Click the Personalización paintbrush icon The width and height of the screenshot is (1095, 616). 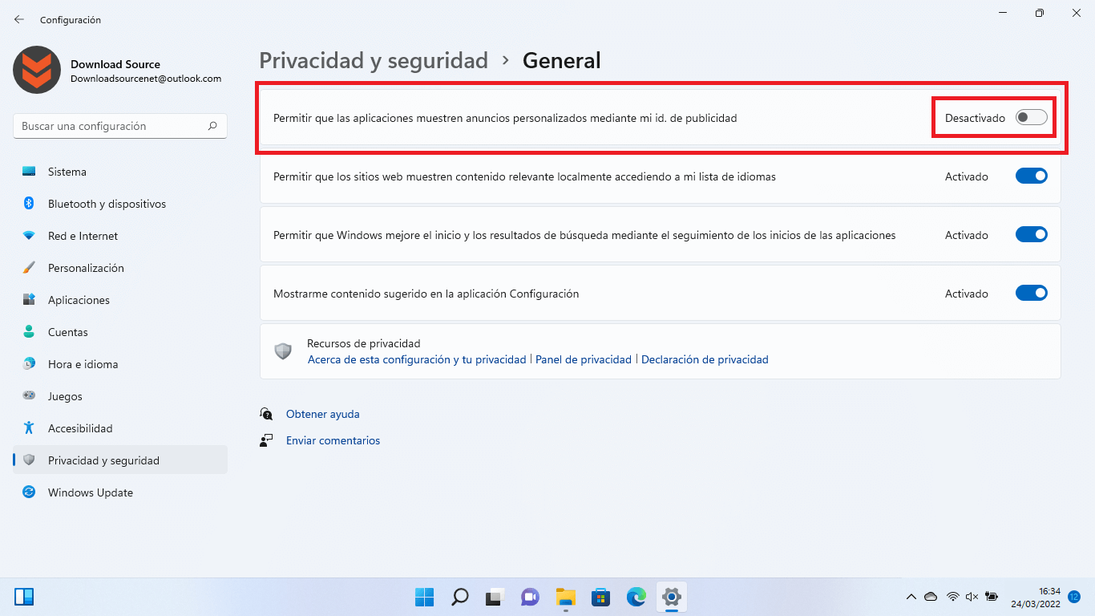coord(29,268)
